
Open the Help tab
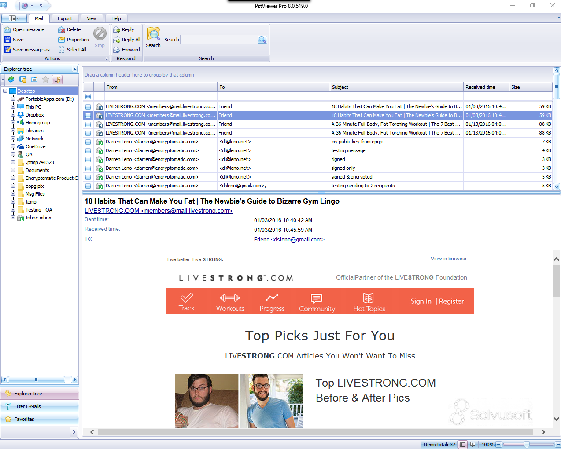point(116,18)
